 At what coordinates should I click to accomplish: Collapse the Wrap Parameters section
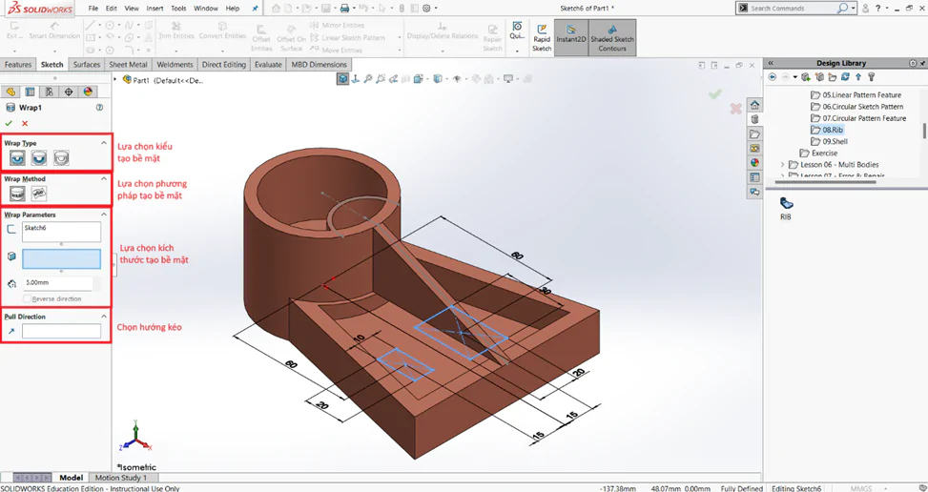[x=104, y=215]
